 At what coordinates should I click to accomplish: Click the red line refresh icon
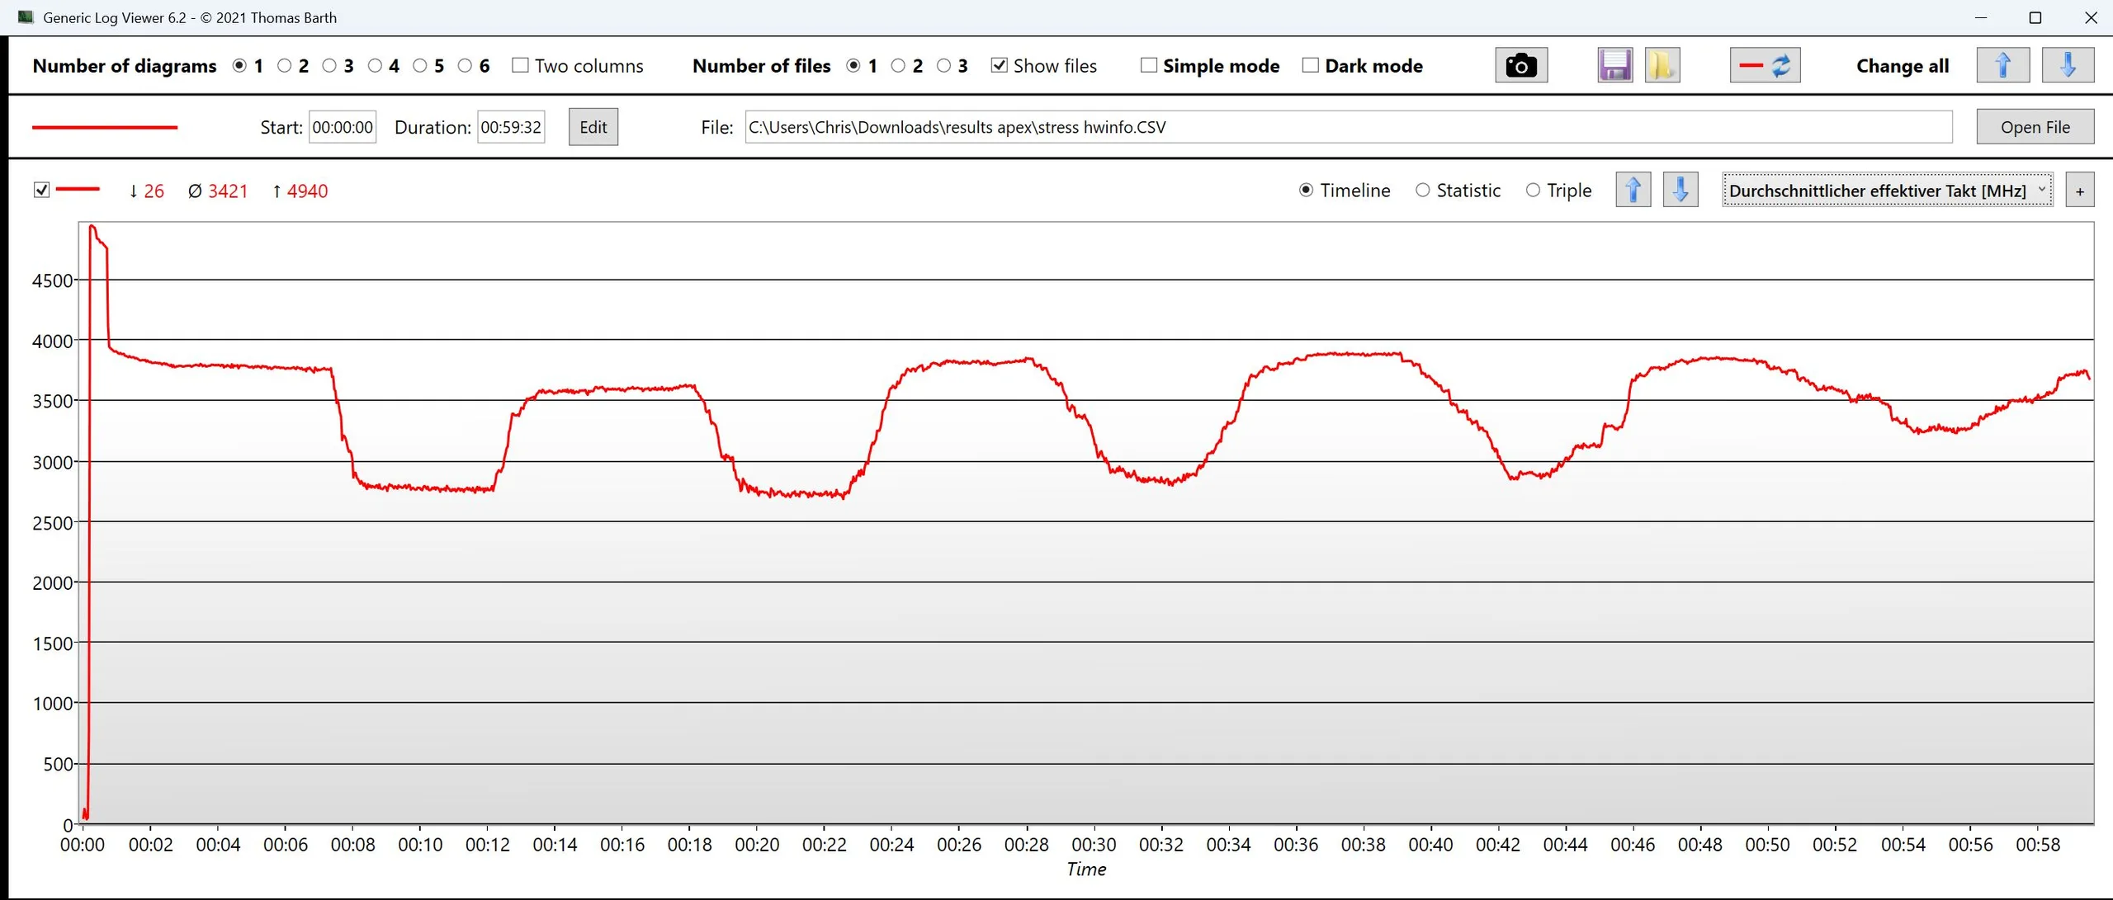pos(1765,65)
